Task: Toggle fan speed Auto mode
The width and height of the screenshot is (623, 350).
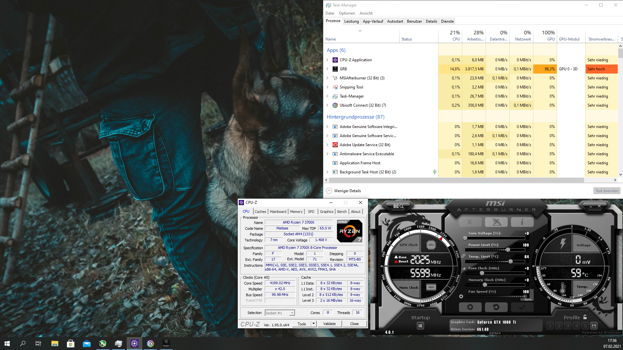Action: point(528,299)
